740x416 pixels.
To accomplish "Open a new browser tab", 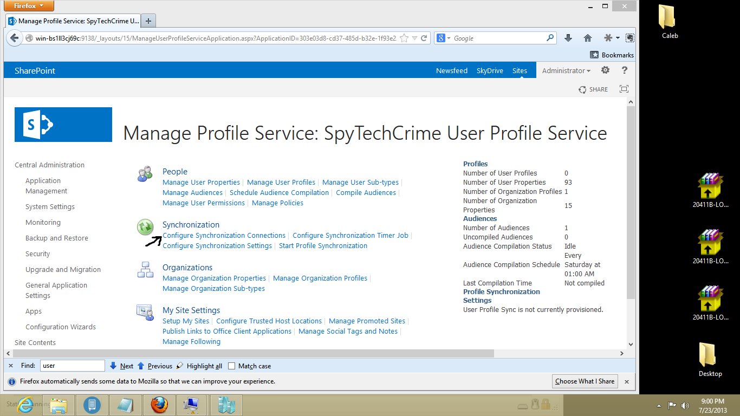I will [148, 21].
